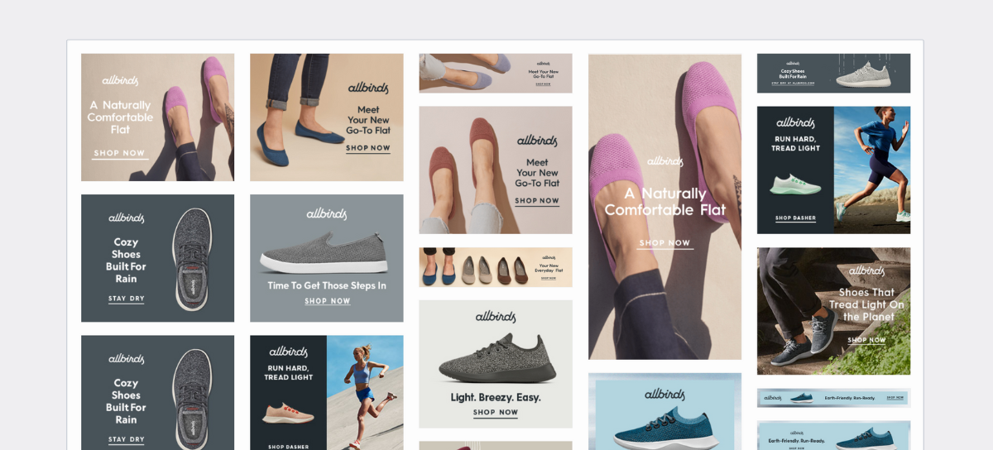Click the allbirds logo in the large blue sneaker ad
This screenshot has height=450, width=993.
coord(665,394)
